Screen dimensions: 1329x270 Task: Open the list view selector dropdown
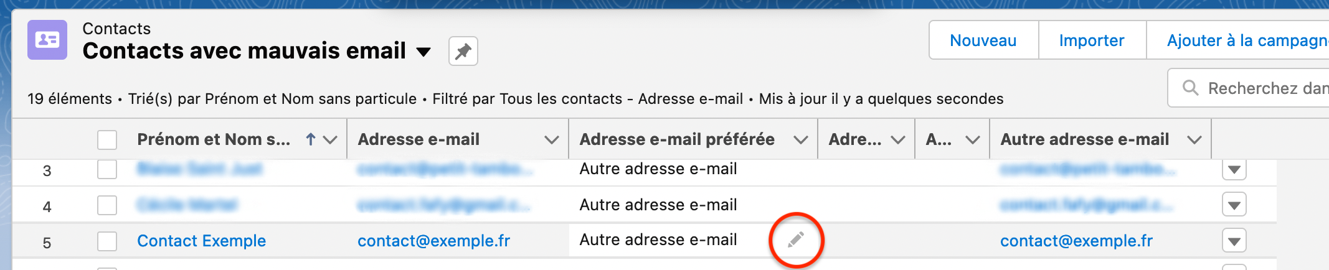tap(423, 52)
